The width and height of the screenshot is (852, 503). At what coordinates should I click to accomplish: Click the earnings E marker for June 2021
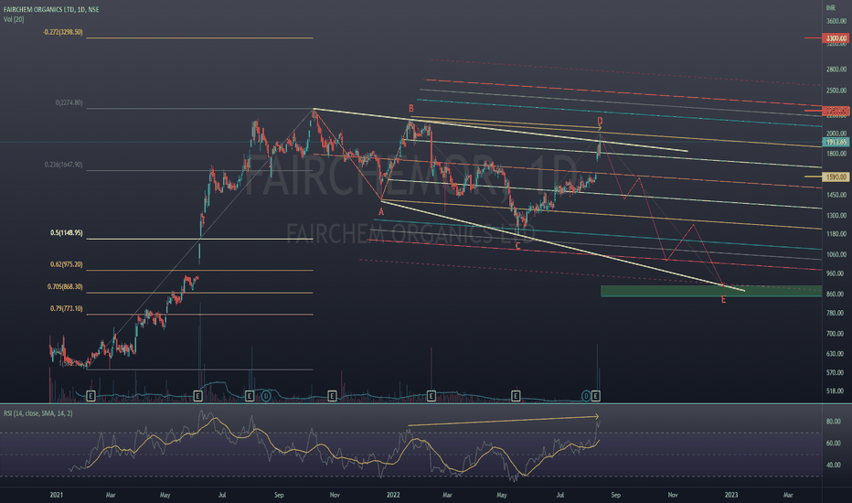197,396
